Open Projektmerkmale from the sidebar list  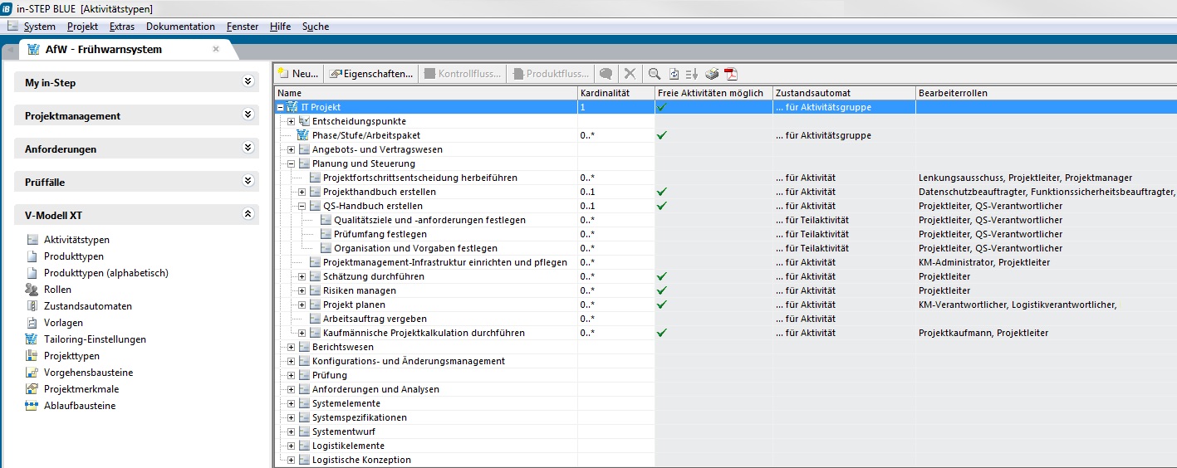pyautogui.click(x=81, y=389)
